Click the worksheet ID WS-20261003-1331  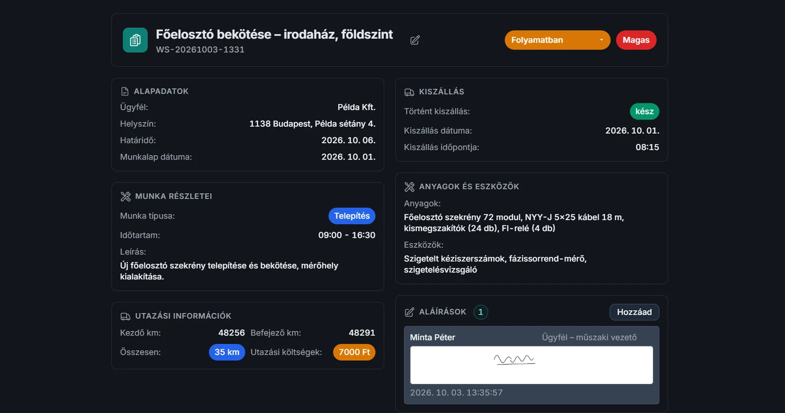click(x=200, y=50)
